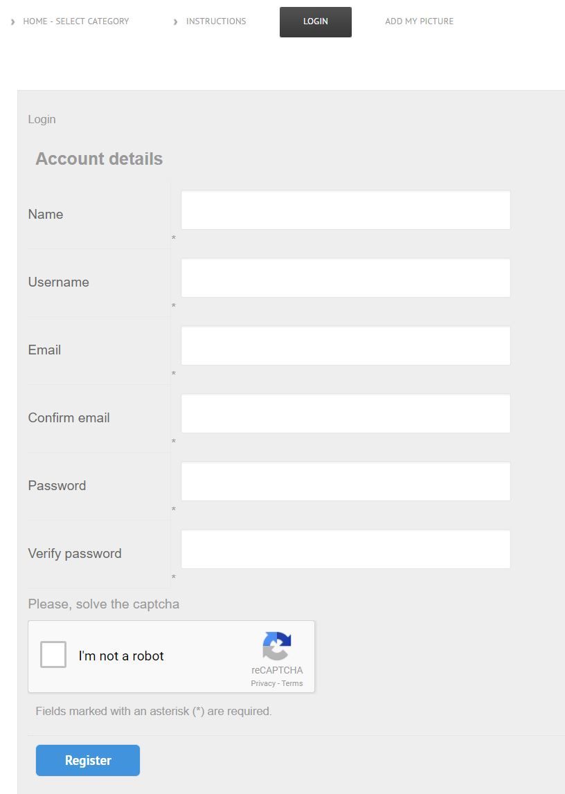Go to the Instructions menu item
Image resolution: width=565 pixels, height=794 pixels.
tap(215, 21)
